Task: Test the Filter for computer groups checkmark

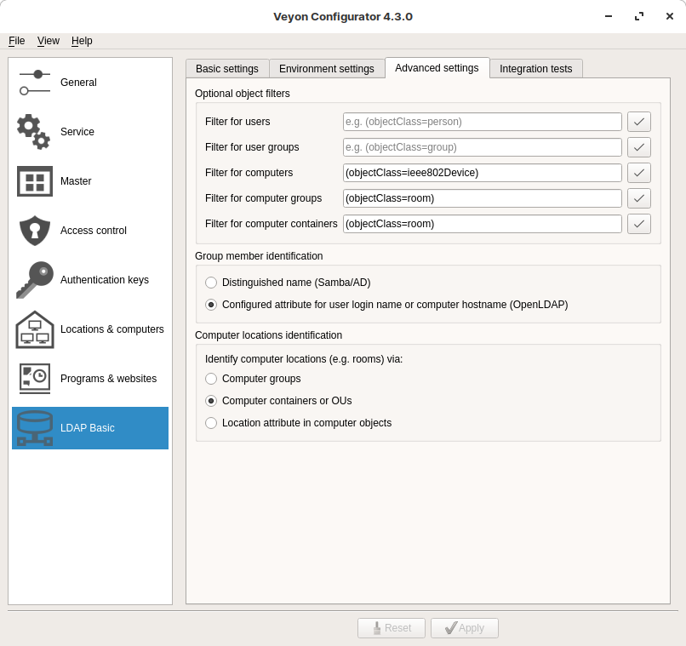Action: [638, 198]
